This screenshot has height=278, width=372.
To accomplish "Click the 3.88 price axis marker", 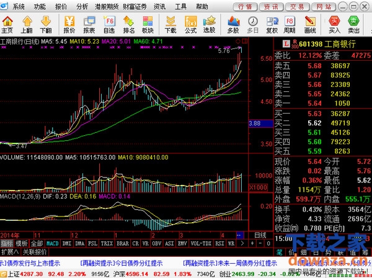I will pyautogui.click(x=255, y=124).
